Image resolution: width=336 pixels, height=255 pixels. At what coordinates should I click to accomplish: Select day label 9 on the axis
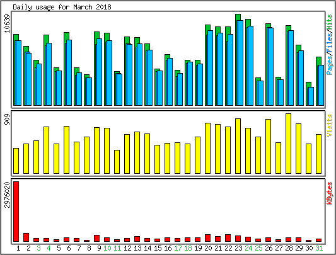pos(99,248)
